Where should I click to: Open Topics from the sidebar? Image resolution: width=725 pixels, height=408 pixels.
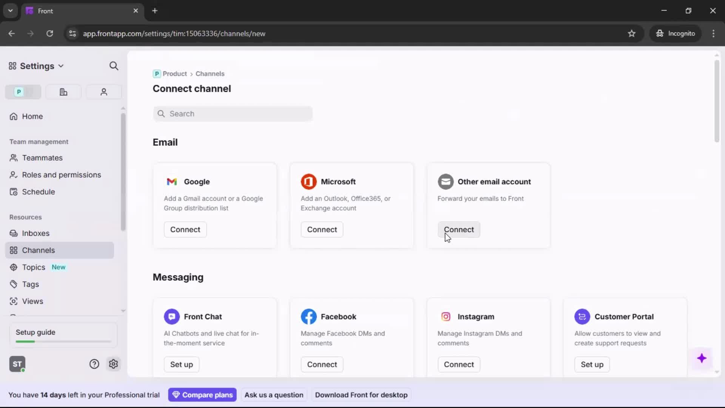point(34,267)
